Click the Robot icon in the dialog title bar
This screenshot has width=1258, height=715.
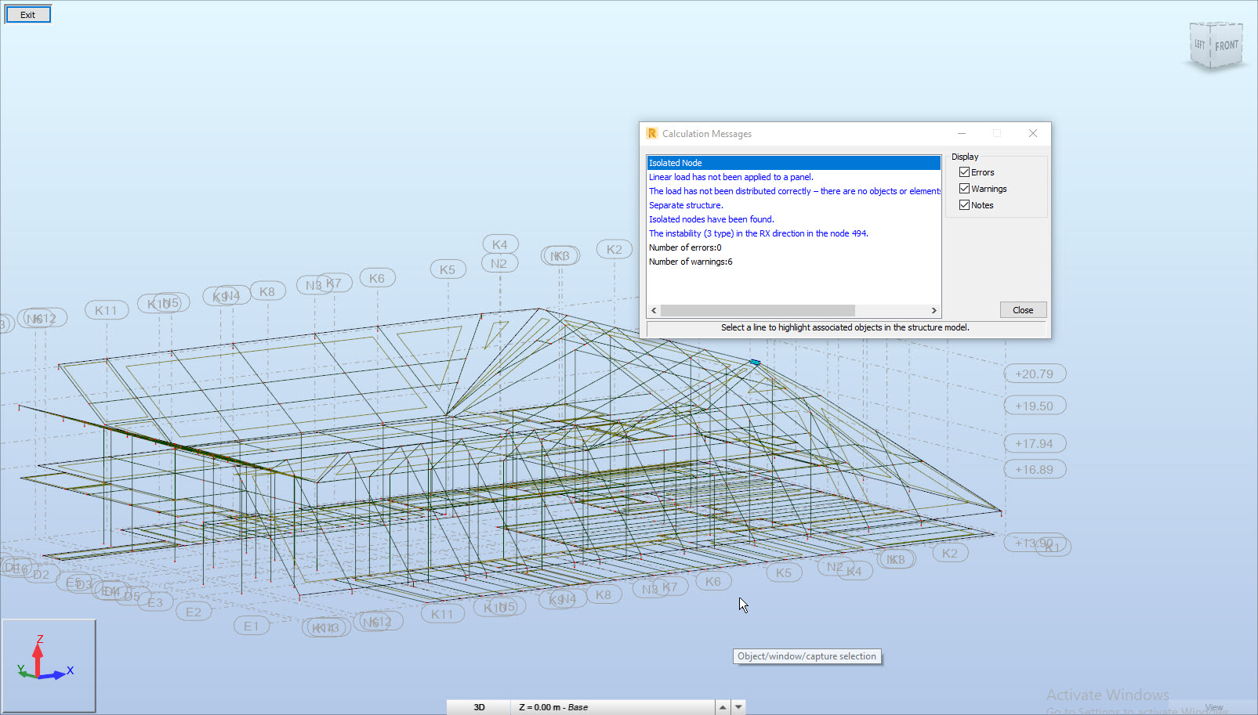pos(653,133)
